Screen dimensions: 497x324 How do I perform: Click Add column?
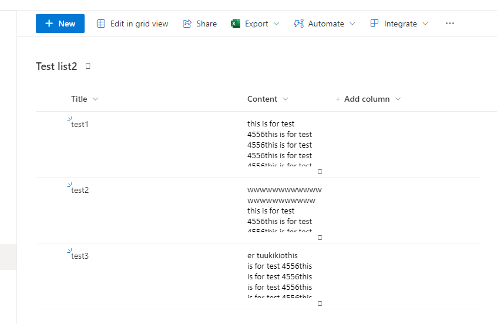(367, 99)
